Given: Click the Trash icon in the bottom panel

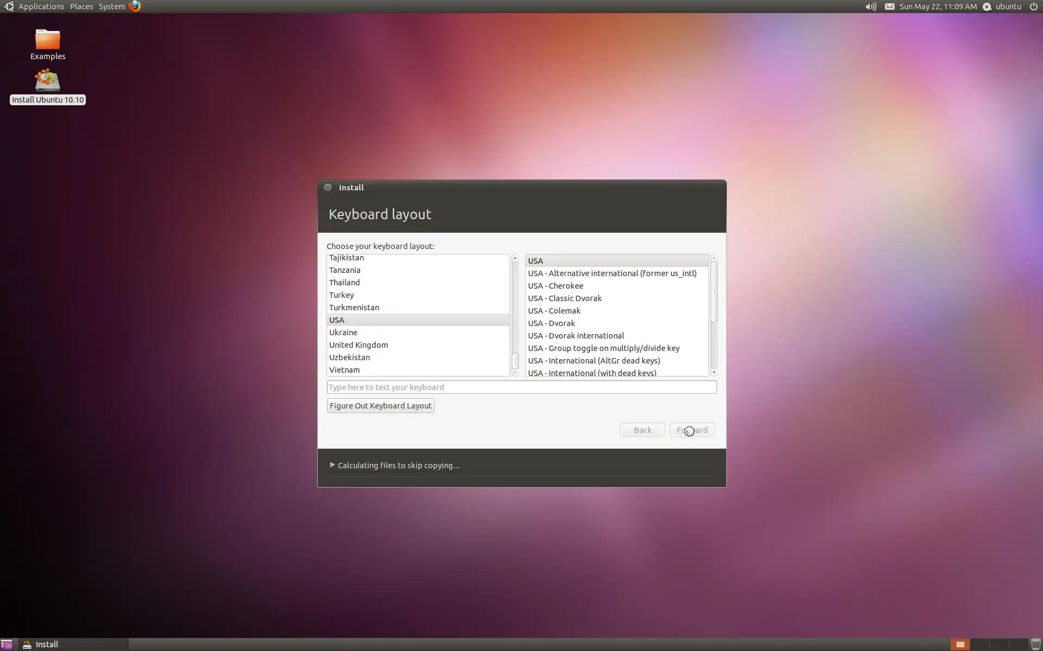Looking at the screenshot, I should (x=1035, y=644).
